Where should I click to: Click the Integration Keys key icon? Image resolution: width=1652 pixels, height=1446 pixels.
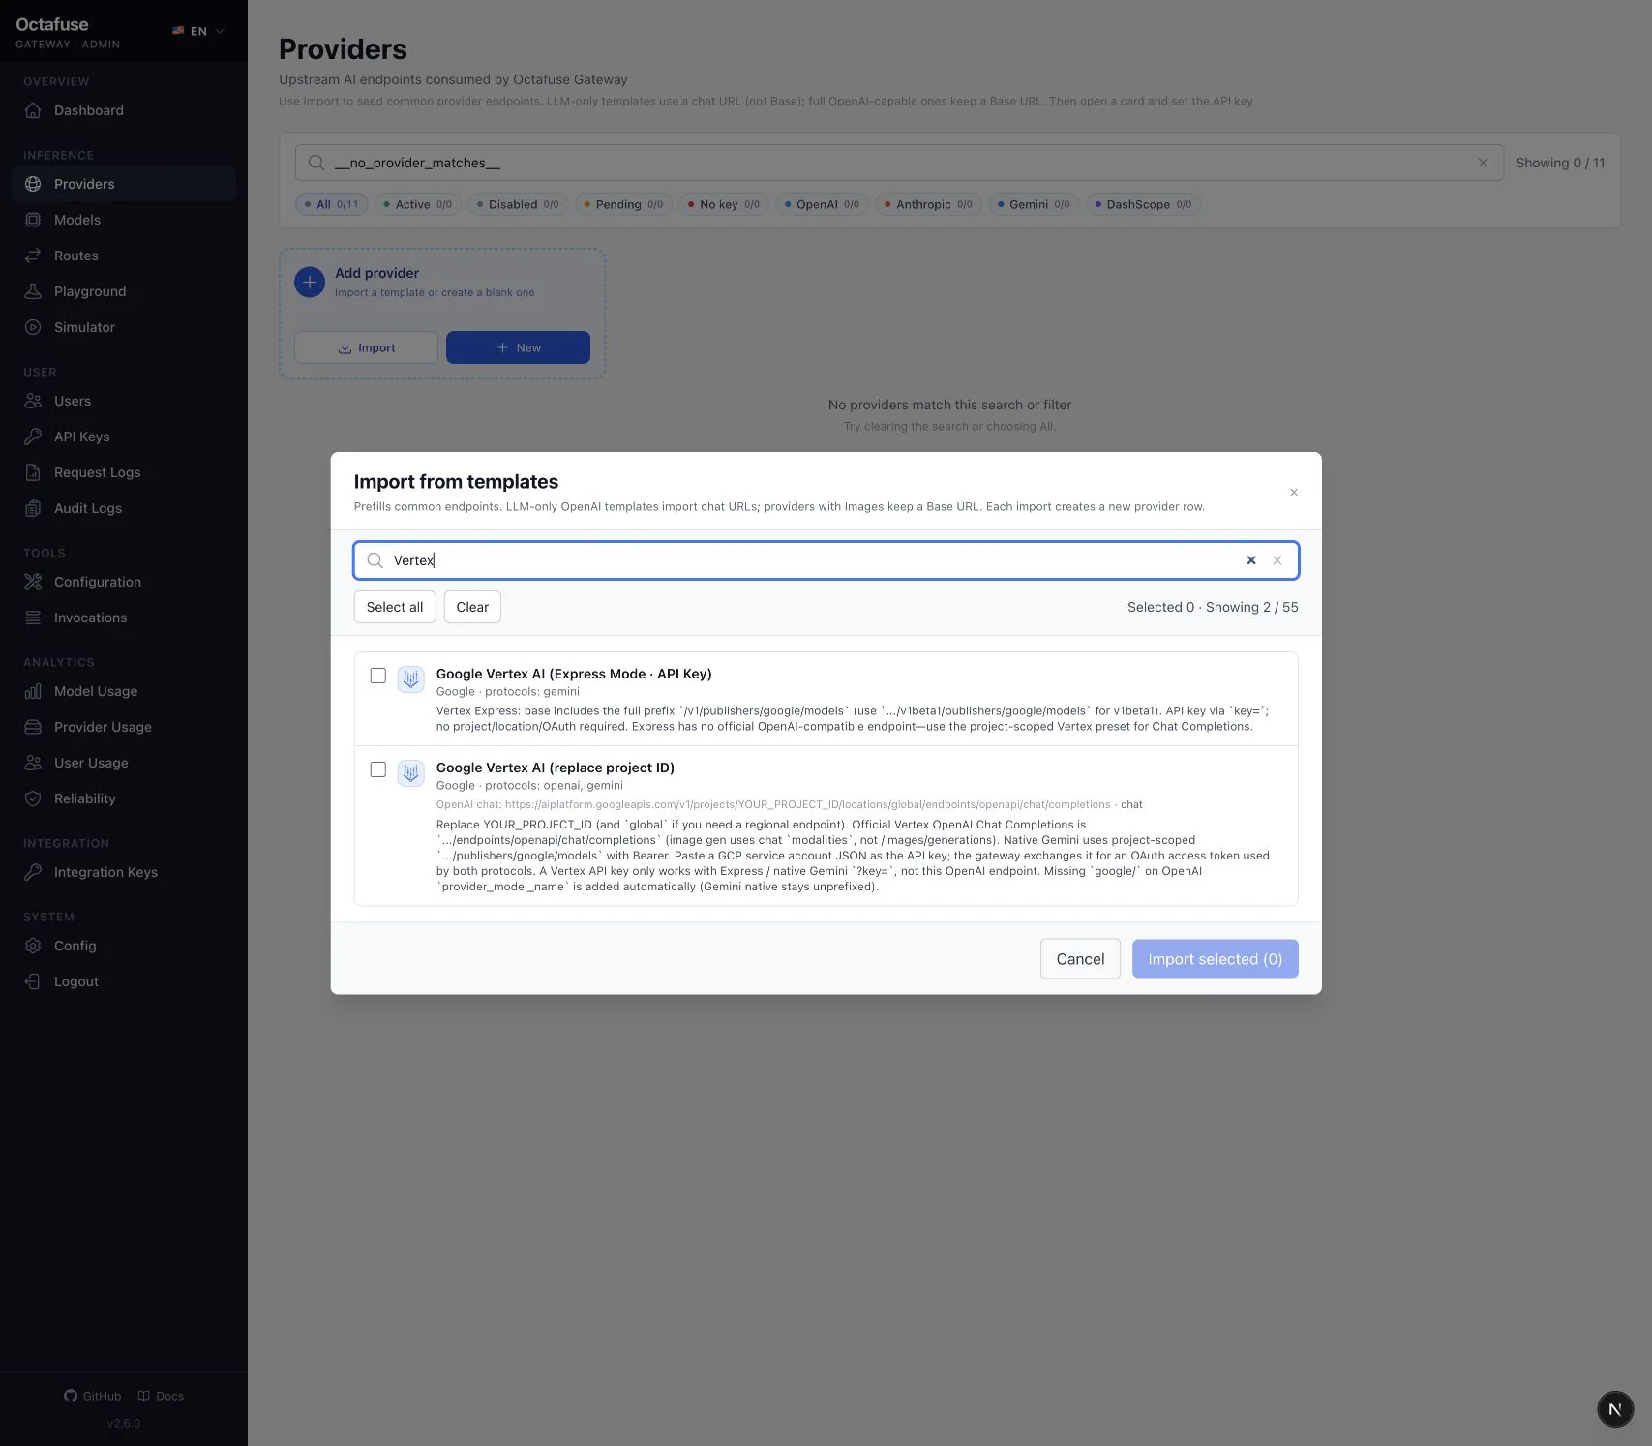pos(33,872)
